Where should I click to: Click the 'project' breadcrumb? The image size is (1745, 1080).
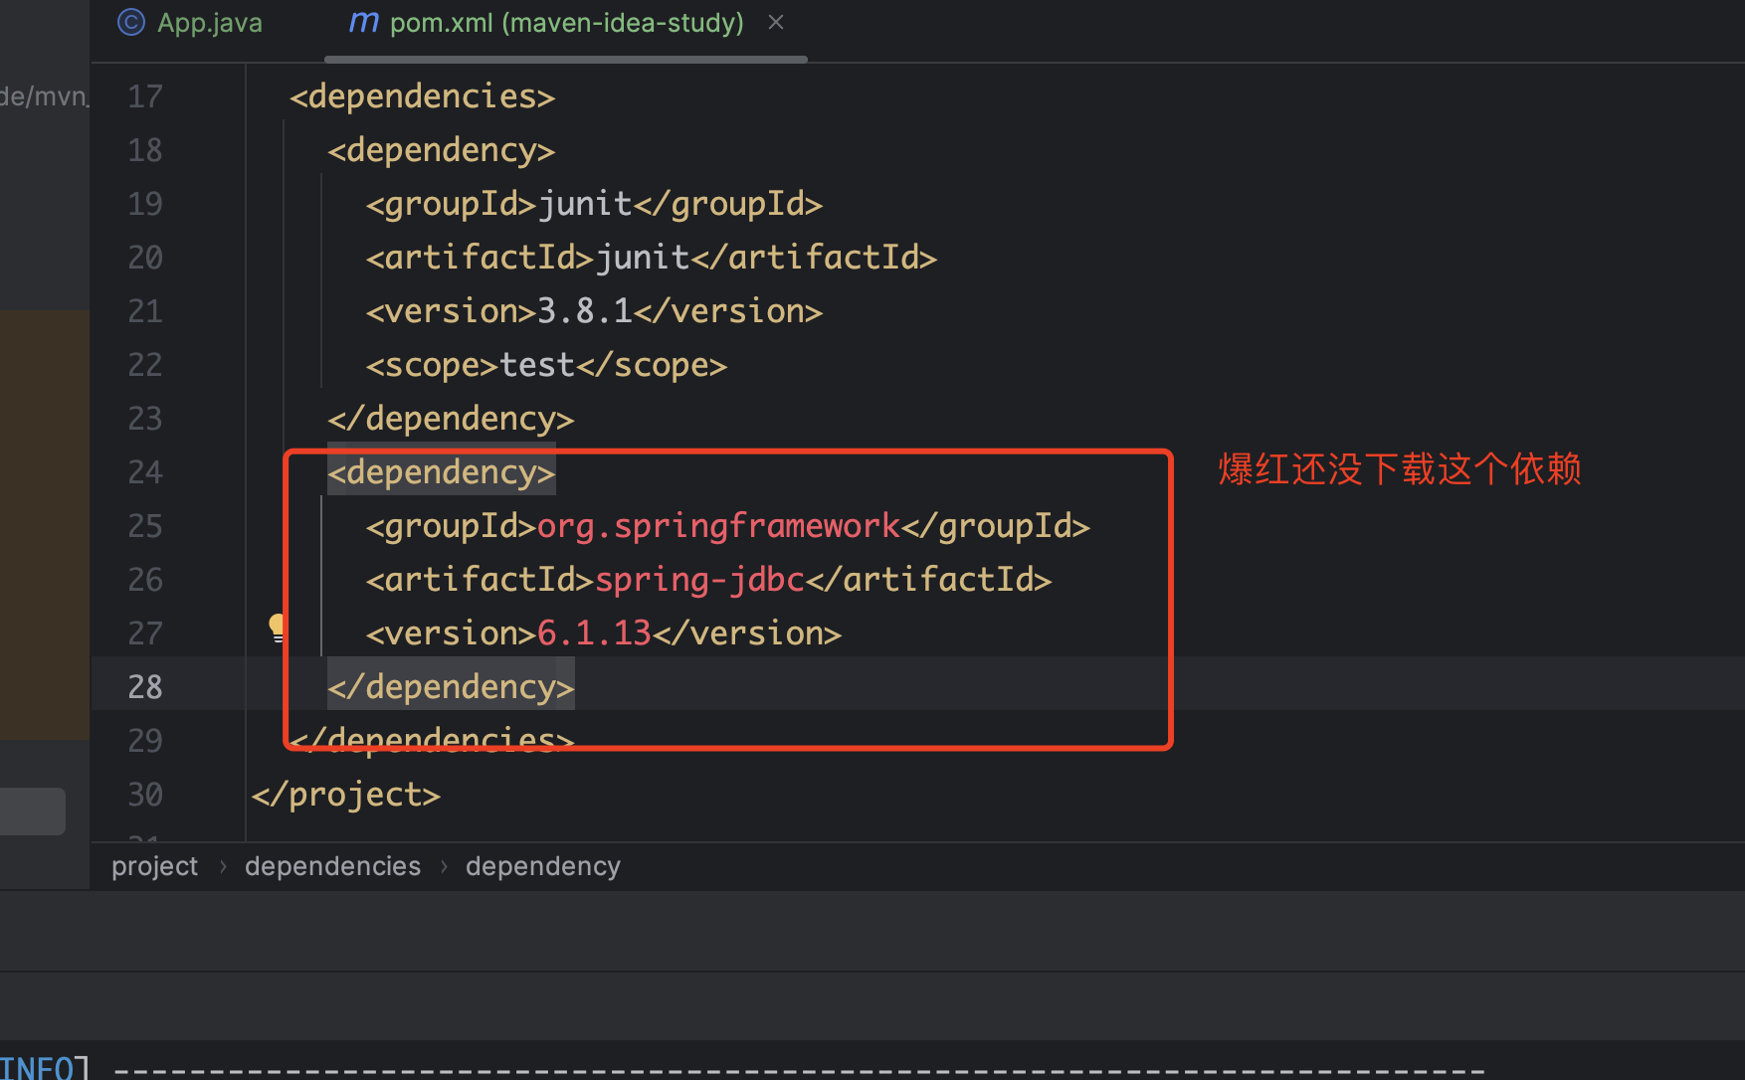coord(154,866)
